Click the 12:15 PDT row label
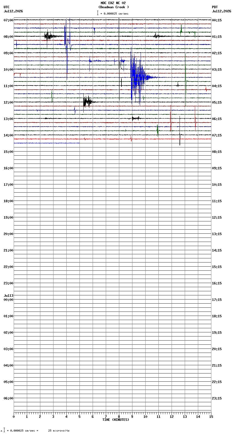 pos(217,218)
